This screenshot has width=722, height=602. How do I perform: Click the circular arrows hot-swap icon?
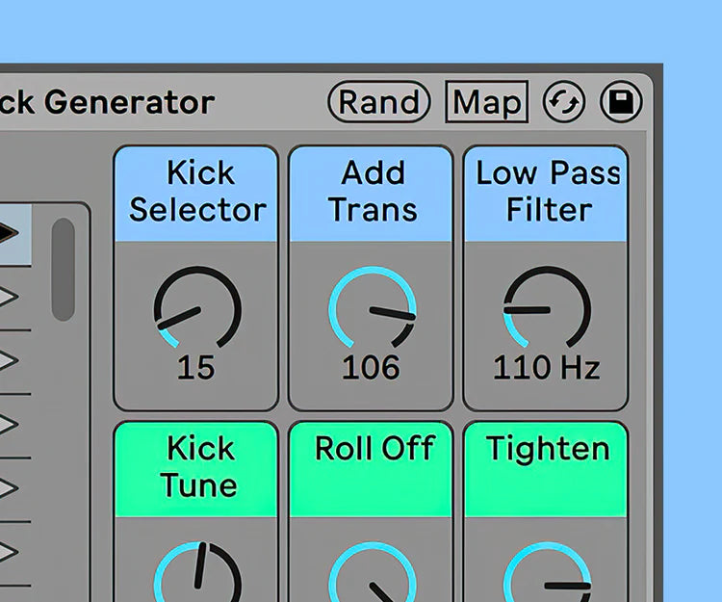(564, 102)
